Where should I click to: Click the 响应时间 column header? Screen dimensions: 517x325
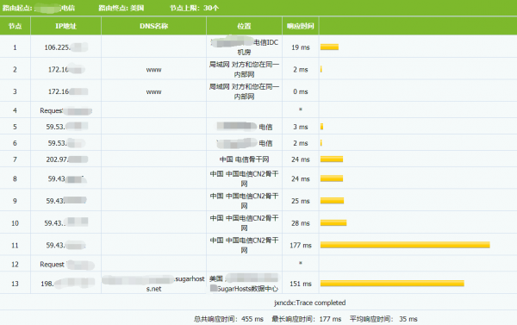coord(301,26)
